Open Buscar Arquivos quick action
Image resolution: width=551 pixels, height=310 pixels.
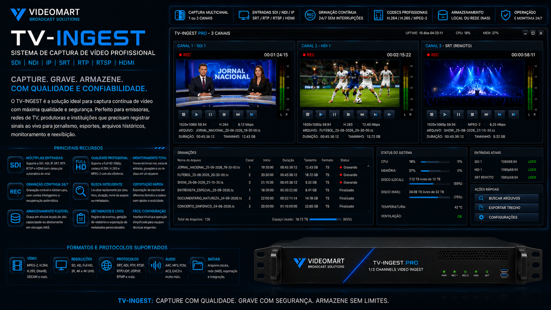click(x=506, y=198)
